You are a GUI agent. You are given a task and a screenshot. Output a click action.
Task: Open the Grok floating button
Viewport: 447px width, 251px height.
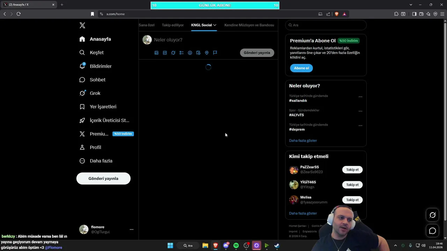[x=432, y=215]
